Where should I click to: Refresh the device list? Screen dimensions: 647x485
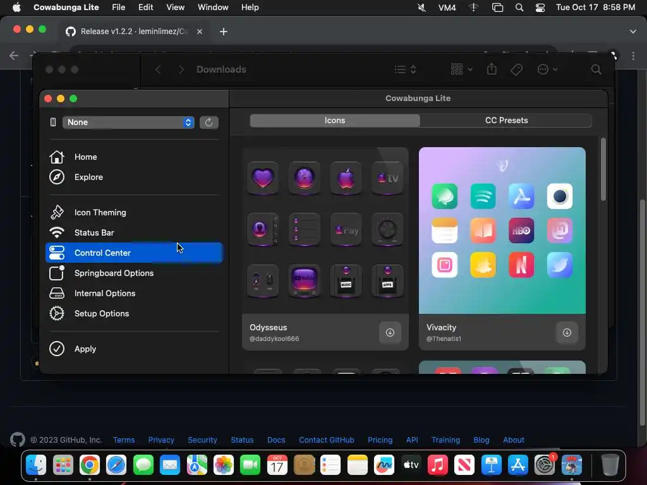[209, 123]
